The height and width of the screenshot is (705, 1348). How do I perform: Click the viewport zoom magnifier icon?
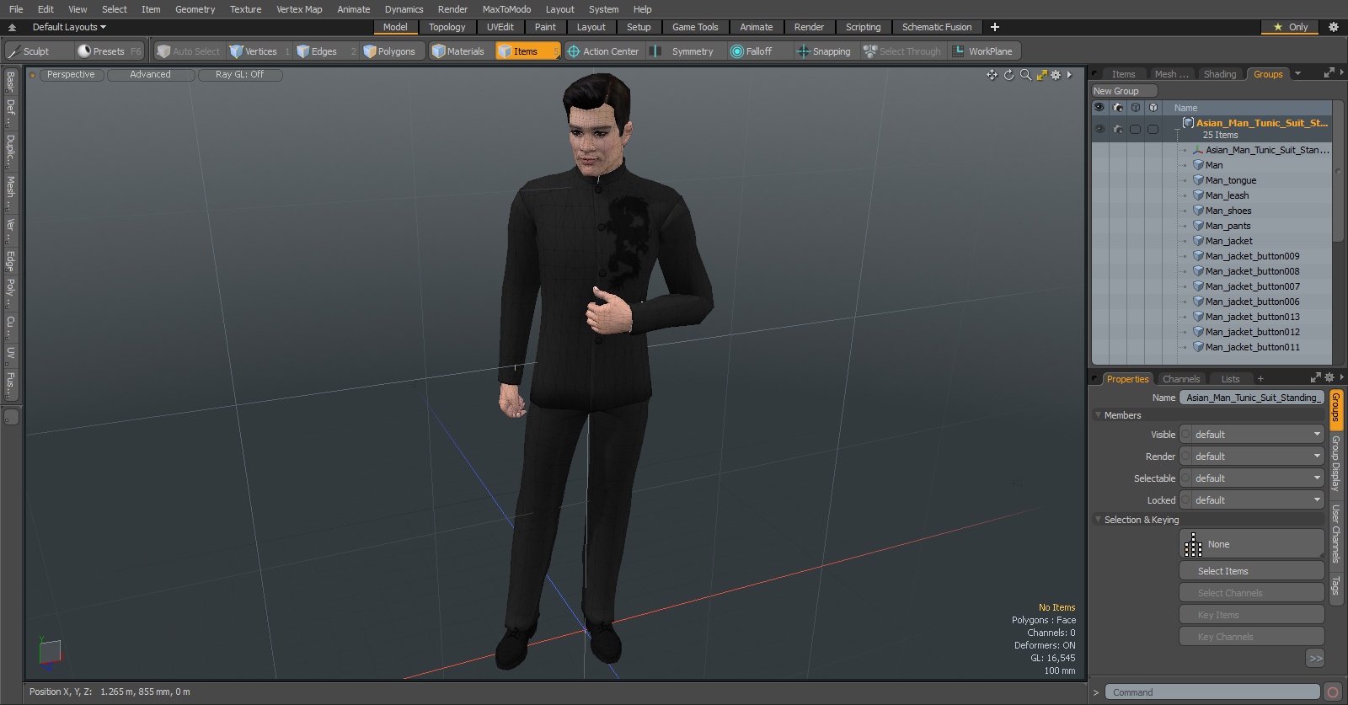(1025, 75)
